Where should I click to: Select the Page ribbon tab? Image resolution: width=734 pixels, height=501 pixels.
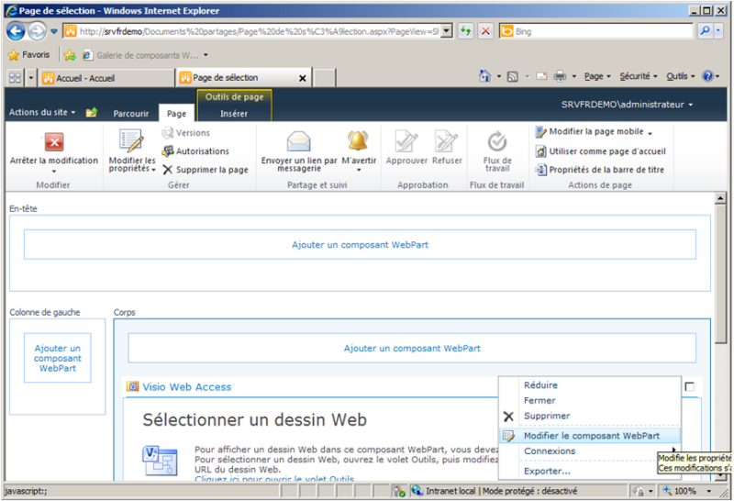tap(176, 113)
